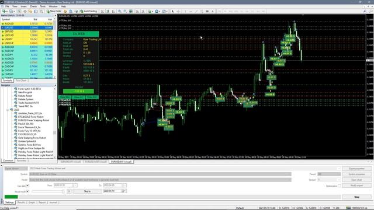Image resolution: width=374 pixels, height=210 pixels.
Task: Open the New Order dialog
Action: [54, 11]
